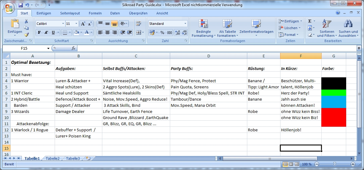Decrease font size with small A icon
364x170 pixels.
pos(90,24)
